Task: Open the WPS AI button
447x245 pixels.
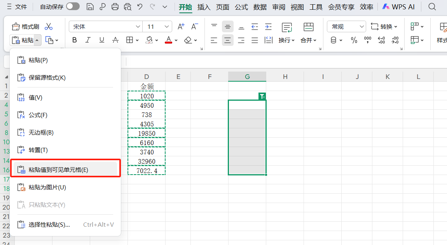Action: 398,7
